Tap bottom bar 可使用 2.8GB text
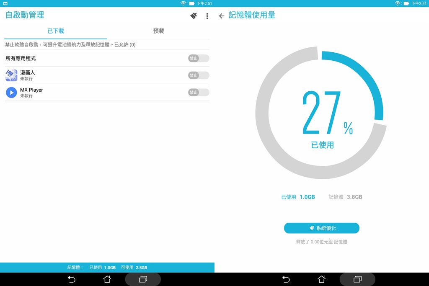Image resolution: width=429 pixels, height=286 pixels. tap(134, 268)
